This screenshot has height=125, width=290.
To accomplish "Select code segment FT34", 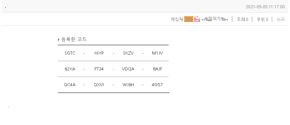I will pyautogui.click(x=99, y=69).
